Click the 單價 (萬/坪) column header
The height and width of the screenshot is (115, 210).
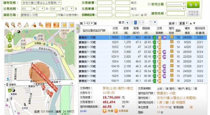pos(136,31)
